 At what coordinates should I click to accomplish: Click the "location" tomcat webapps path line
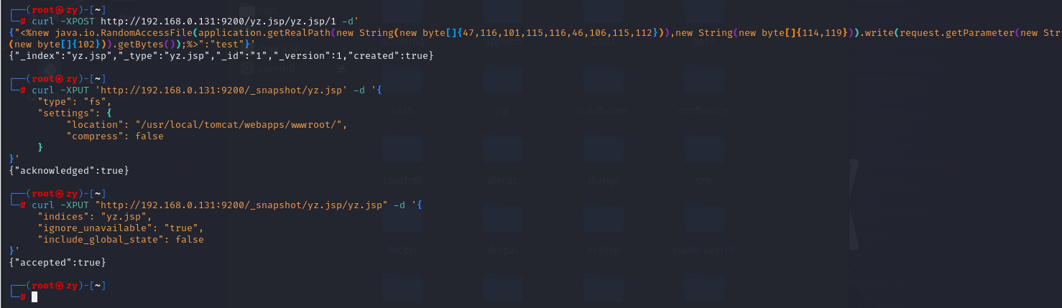(x=207, y=124)
